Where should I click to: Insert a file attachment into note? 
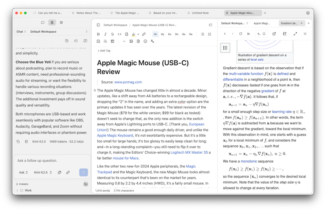click(138, 41)
